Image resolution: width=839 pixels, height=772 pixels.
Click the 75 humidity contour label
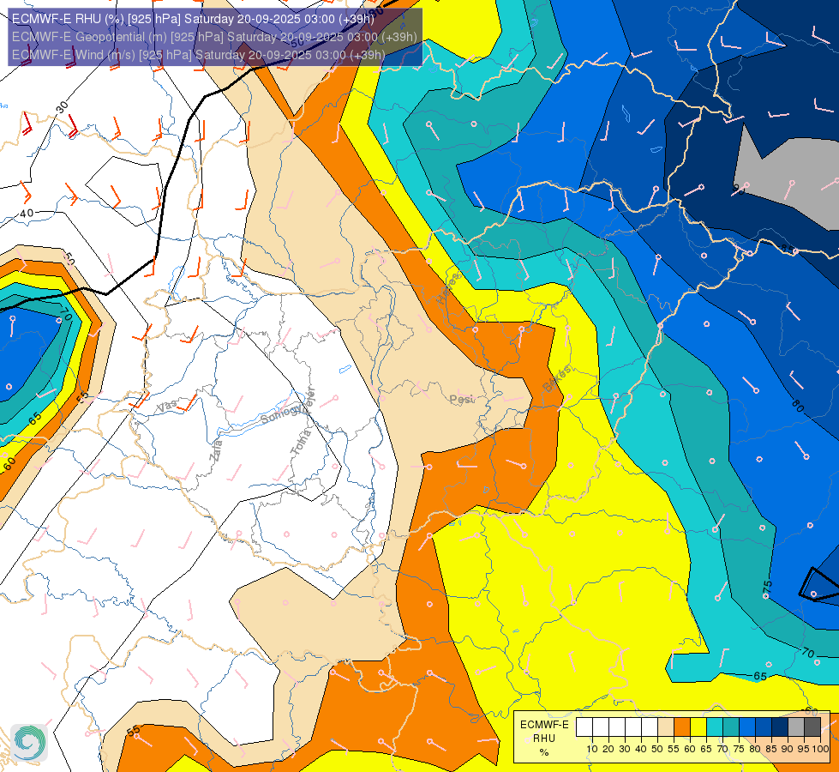coord(767,588)
